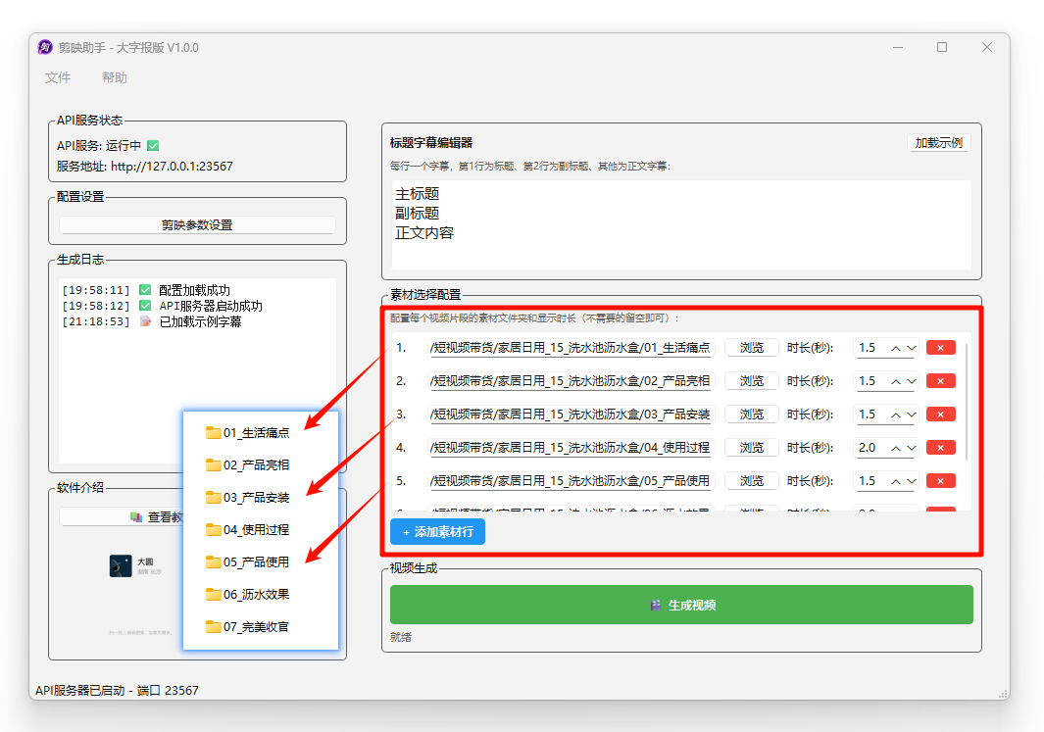The image size is (1044, 732).
Task: Open the 帮助 menu
Action: [x=115, y=78]
